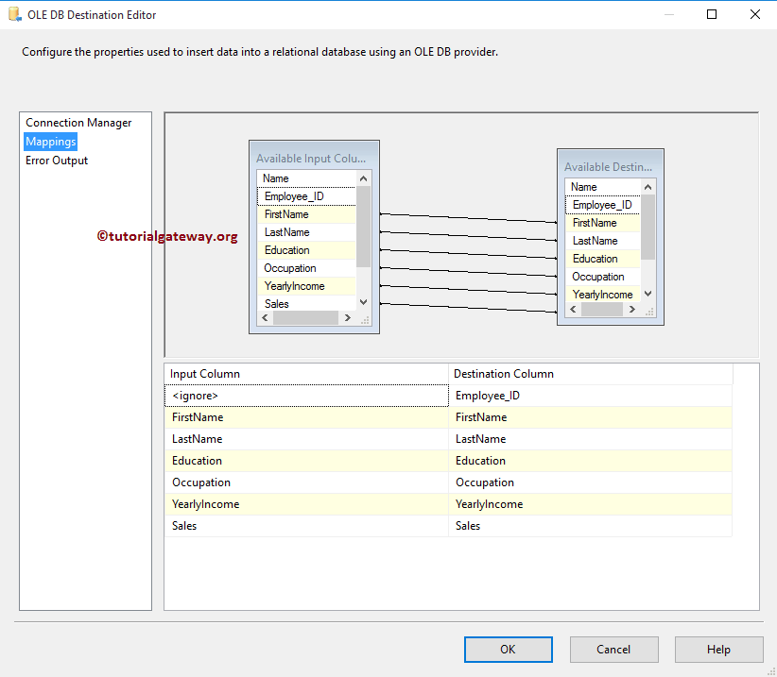
Task: Click the OLE DB Destination Editor title bar icon
Action: (x=13, y=14)
